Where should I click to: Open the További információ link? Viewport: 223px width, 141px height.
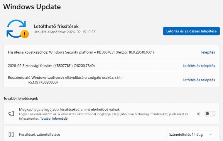point(54,119)
